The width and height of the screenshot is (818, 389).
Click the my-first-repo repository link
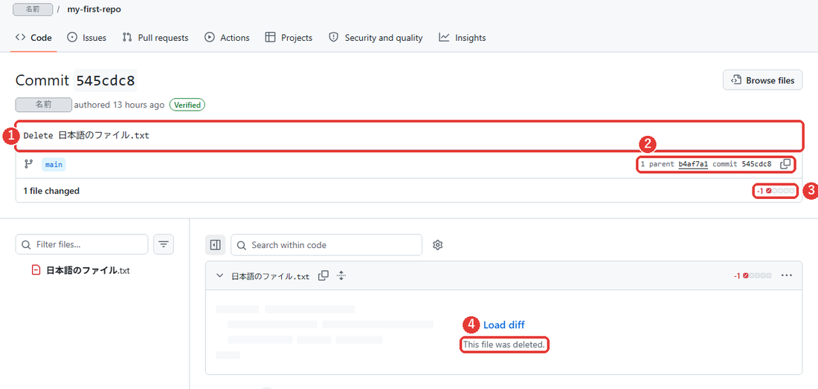tap(94, 9)
